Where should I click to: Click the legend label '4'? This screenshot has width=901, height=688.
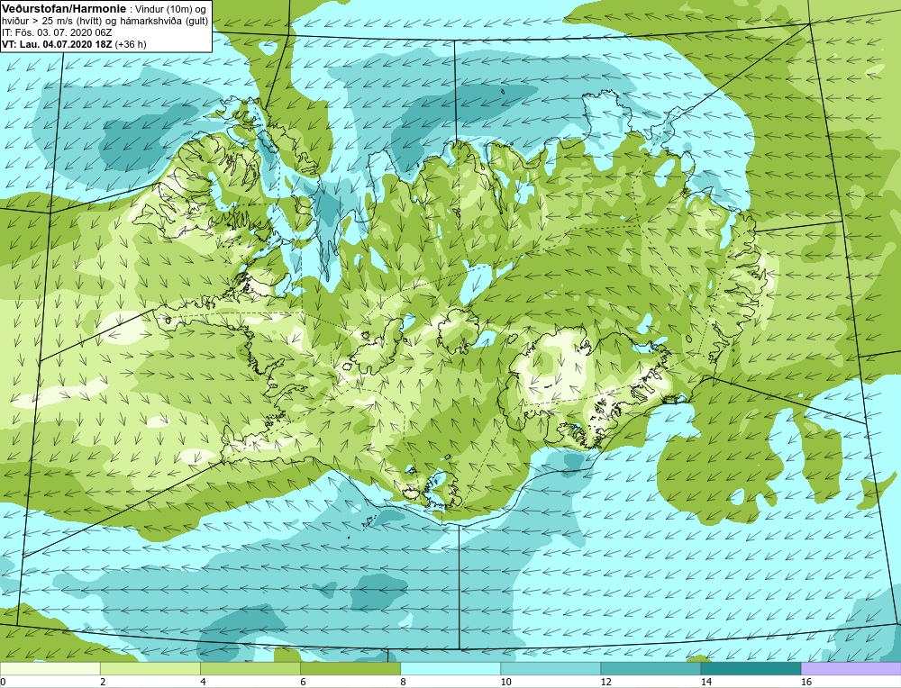pos(203,682)
